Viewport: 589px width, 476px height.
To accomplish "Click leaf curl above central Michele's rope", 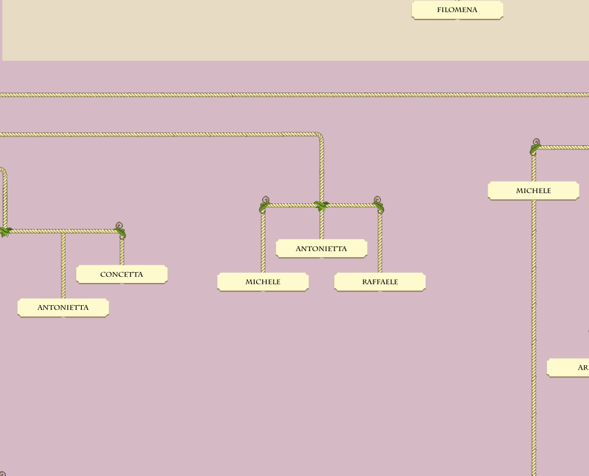I will [x=265, y=205].
